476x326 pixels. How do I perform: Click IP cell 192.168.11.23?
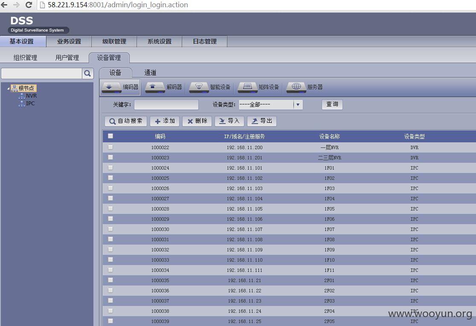tap(244, 301)
